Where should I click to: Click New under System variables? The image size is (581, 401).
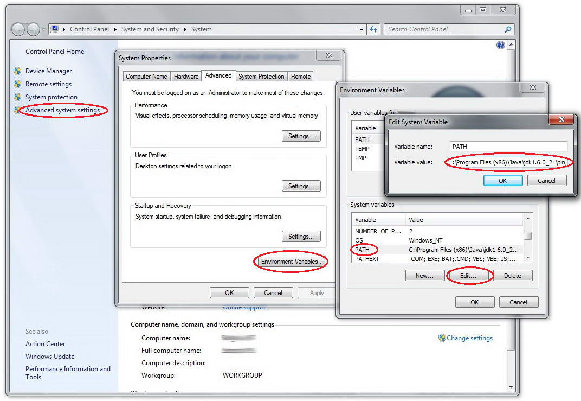[x=424, y=276]
